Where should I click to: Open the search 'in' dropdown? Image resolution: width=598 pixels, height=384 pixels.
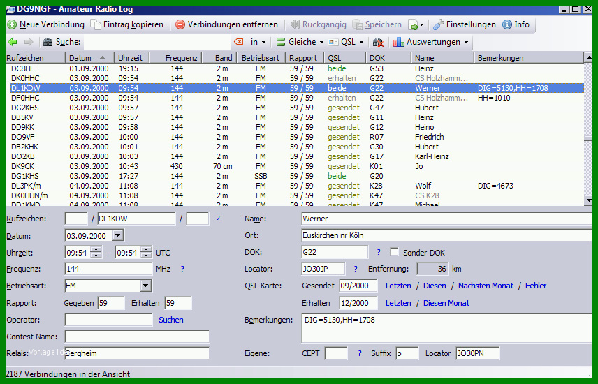pos(258,42)
